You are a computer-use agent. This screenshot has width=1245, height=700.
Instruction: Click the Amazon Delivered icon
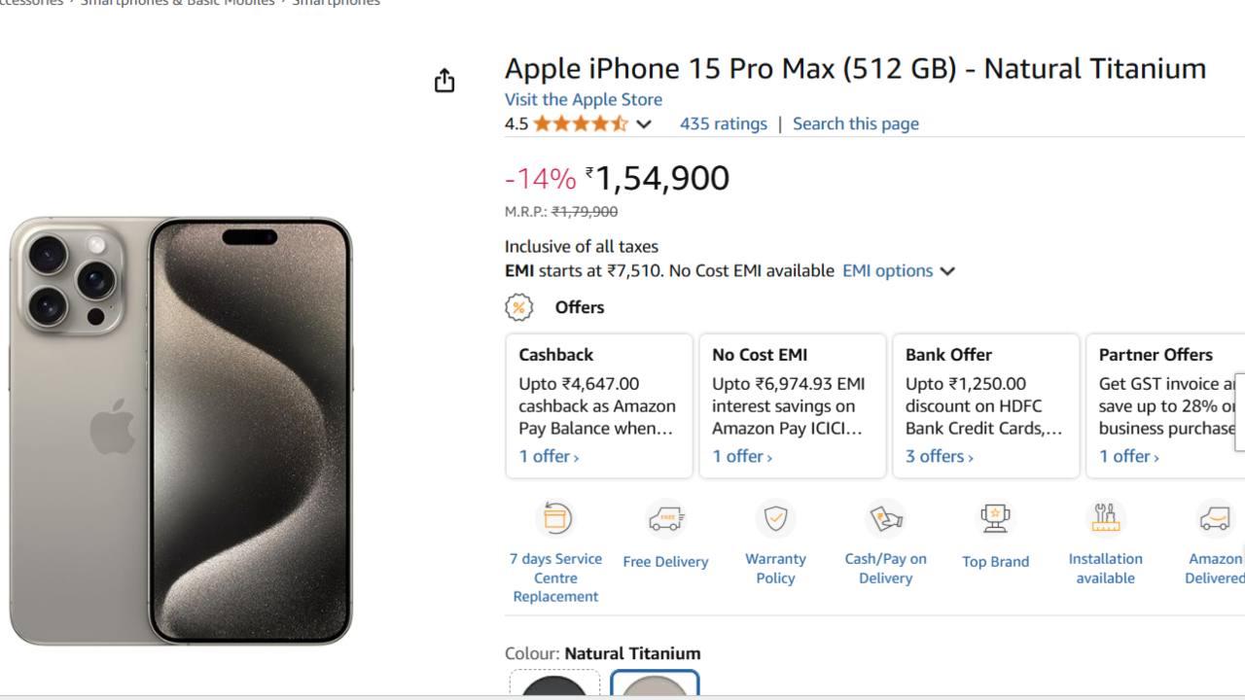1215,518
